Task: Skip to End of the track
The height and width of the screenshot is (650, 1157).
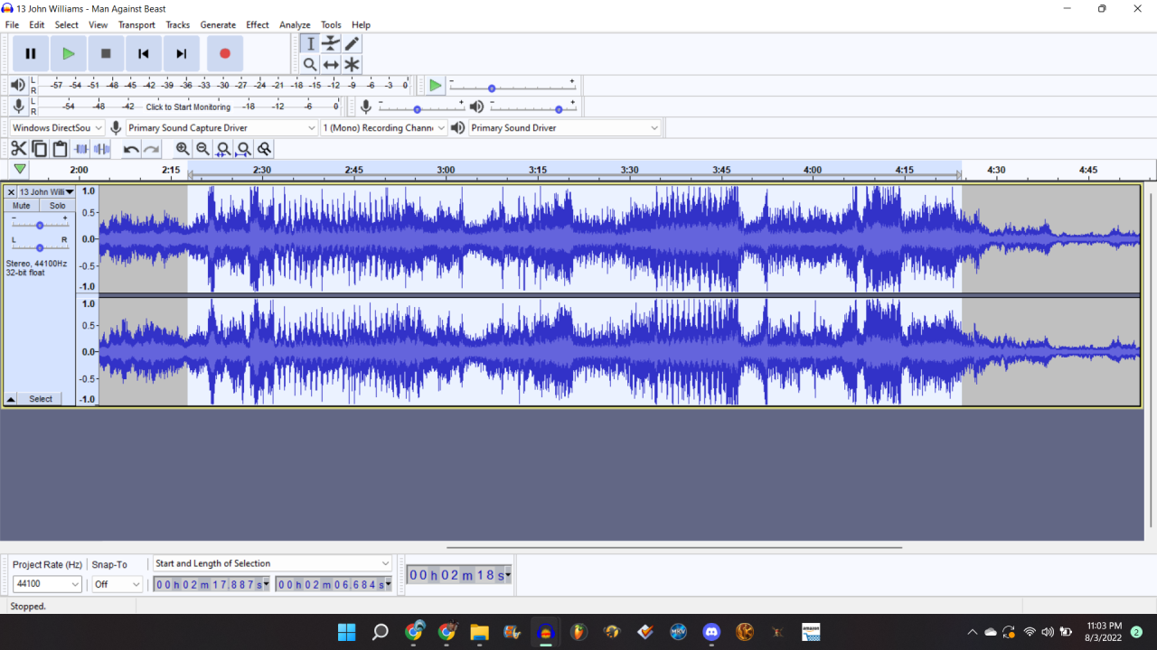Action: pyautogui.click(x=182, y=54)
